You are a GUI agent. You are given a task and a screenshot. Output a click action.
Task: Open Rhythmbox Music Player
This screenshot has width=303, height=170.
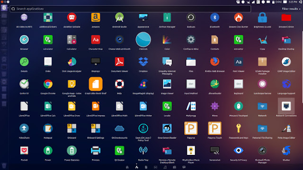191,151
